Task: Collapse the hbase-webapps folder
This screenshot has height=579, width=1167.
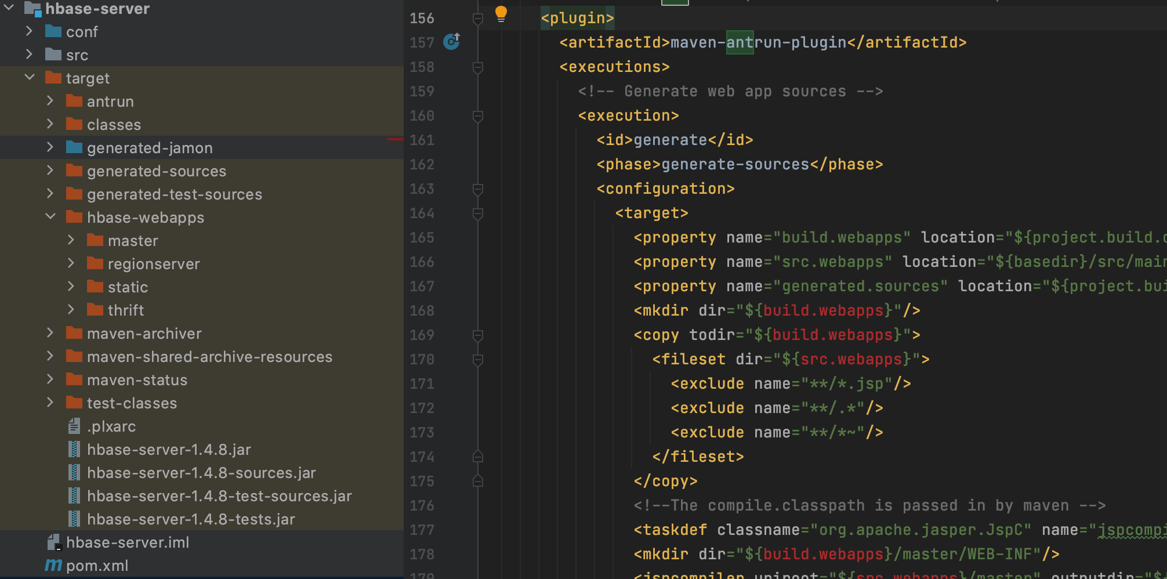Action: pyautogui.click(x=50, y=217)
